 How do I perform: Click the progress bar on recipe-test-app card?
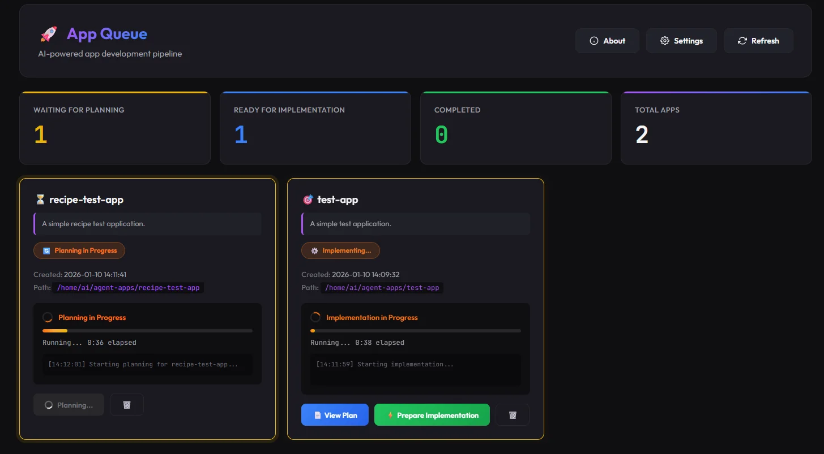click(147, 330)
